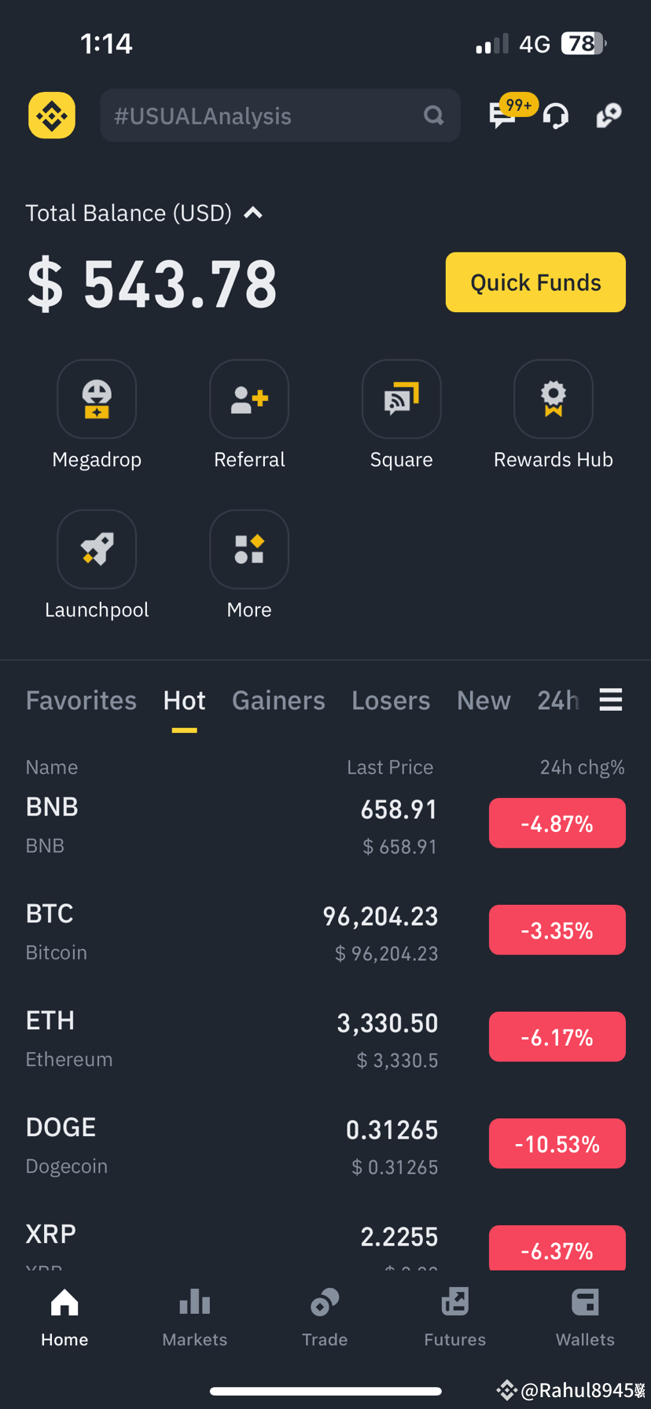Switch to the Gainers tab
Viewport: 651px width, 1409px height.
click(278, 701)
